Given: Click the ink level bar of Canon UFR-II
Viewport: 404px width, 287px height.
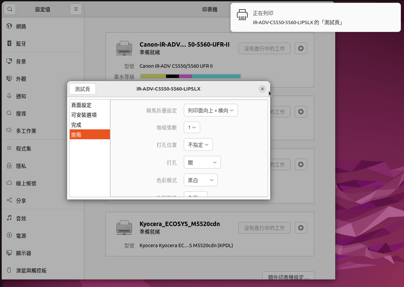Looking at the screenshot, I should pyautogui.click(x=190, y=76).
